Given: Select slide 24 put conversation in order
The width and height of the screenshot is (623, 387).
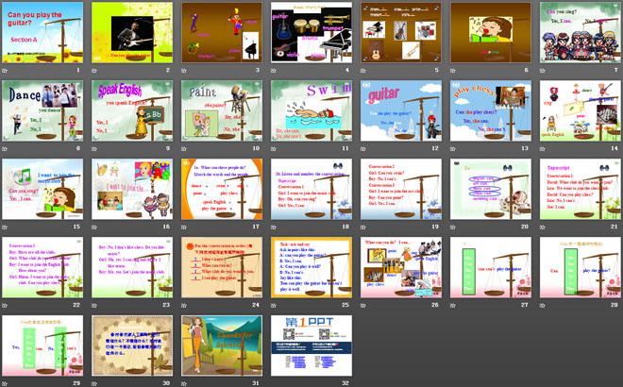Looking at the screenshot, I should (x=222, y=267).
